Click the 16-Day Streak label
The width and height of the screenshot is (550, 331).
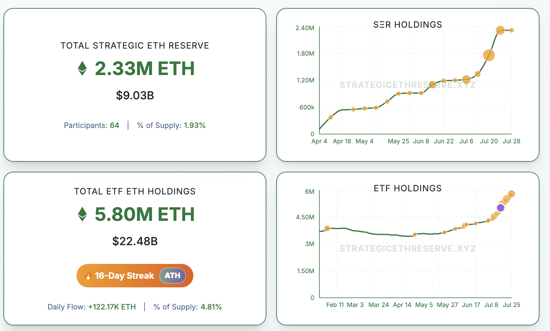point(124,276)
